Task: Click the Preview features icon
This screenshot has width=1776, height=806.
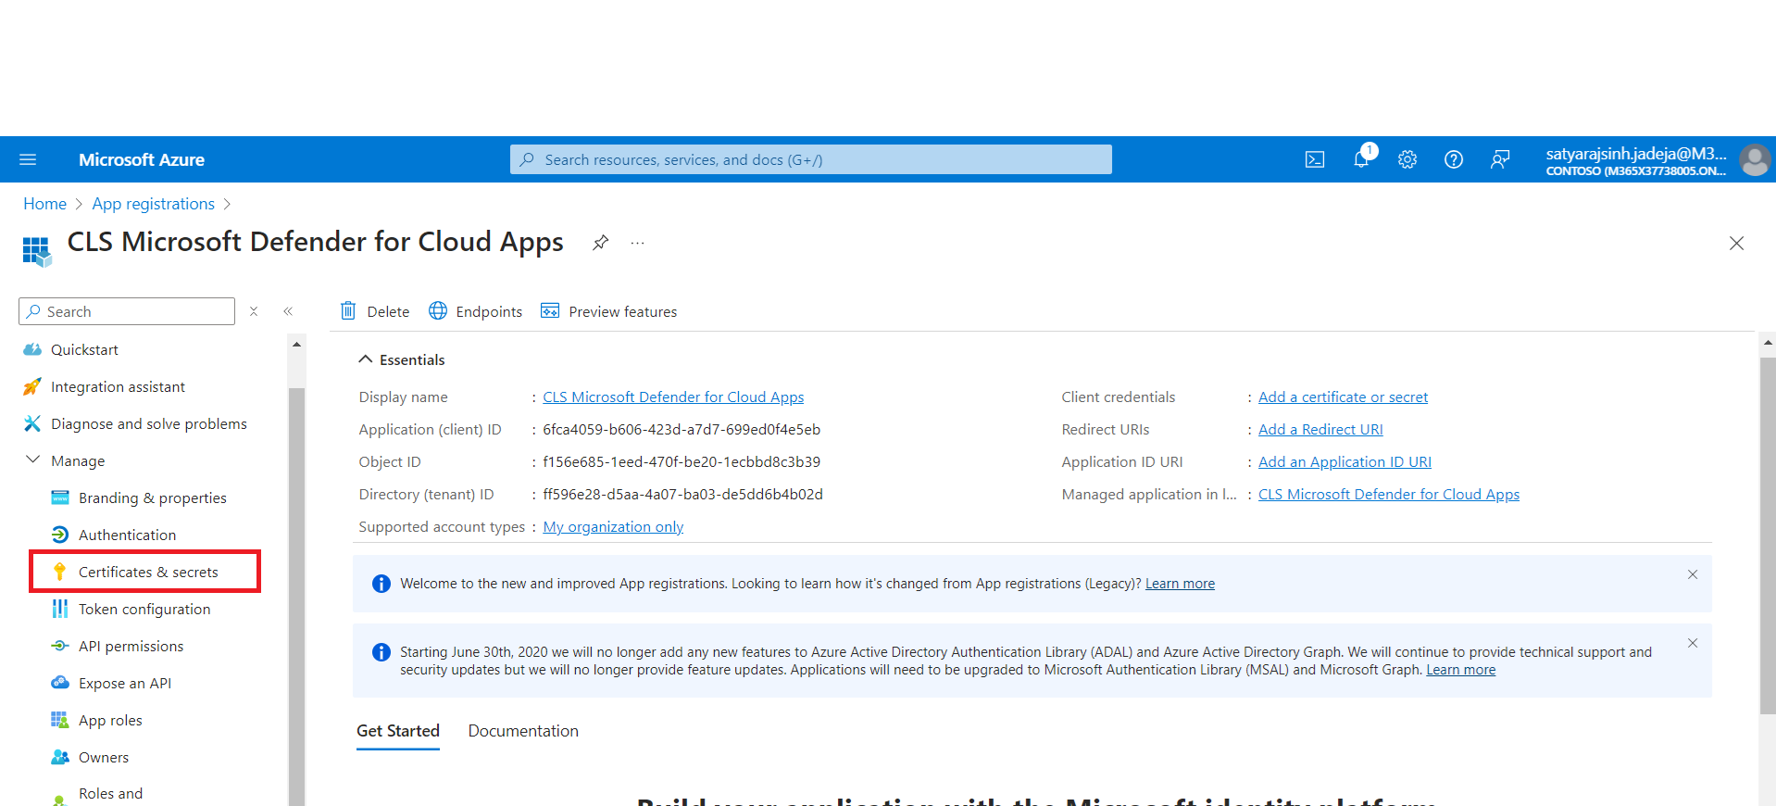Action: click(x=550, y=310)
